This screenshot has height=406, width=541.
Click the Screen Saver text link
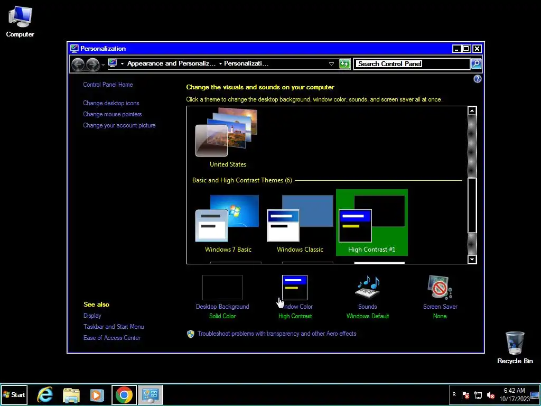pyautogui.click(x=440, y=307)
